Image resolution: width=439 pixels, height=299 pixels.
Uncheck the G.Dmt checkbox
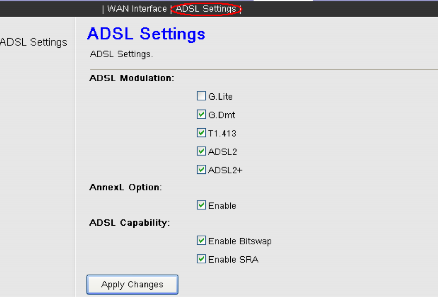(201, 115)
